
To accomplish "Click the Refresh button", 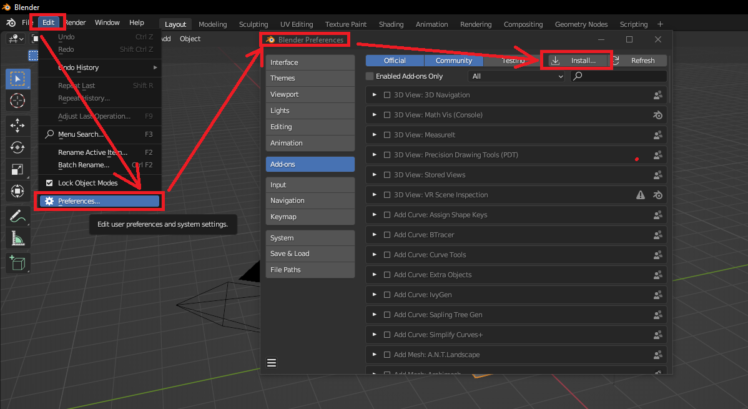I will 638,61.
